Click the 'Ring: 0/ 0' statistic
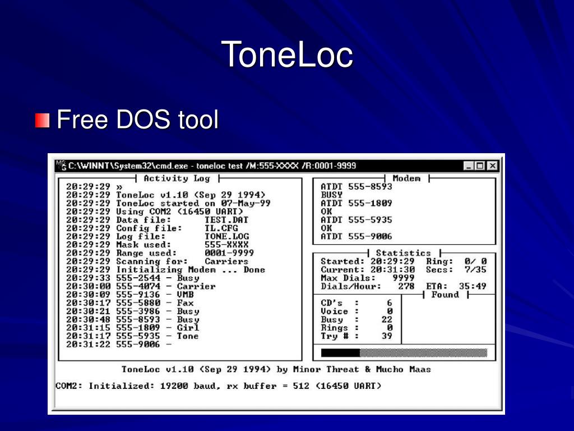Viewport: 574px width, 431px height. (x=456, y=262)
